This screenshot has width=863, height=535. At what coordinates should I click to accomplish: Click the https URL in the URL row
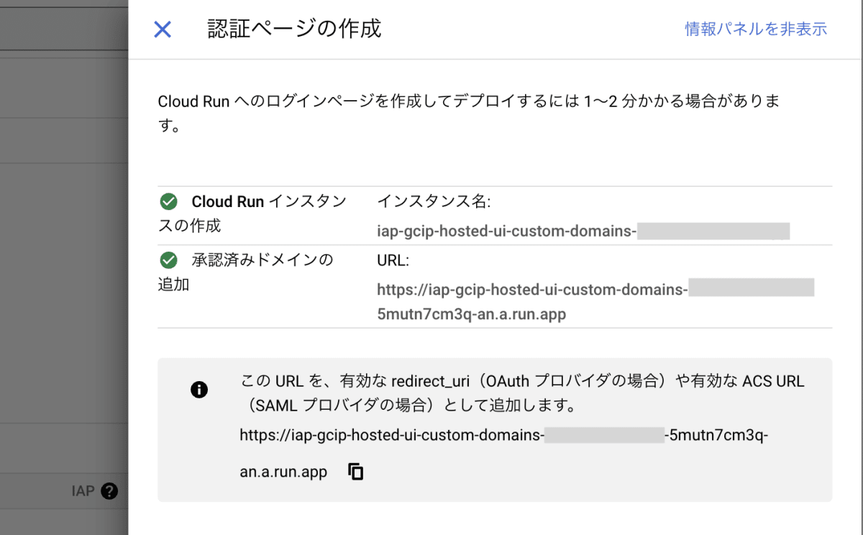[532, 290]
